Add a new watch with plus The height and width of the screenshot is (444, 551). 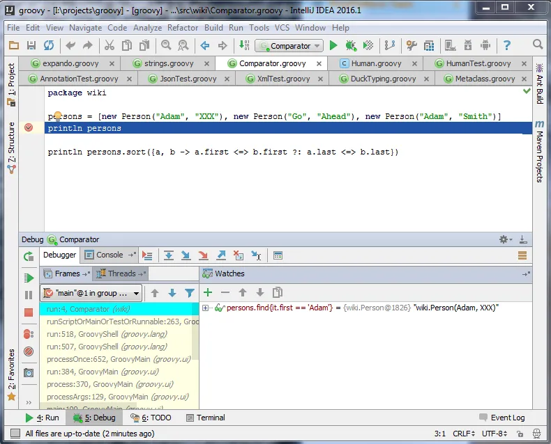tap(208, 292)
